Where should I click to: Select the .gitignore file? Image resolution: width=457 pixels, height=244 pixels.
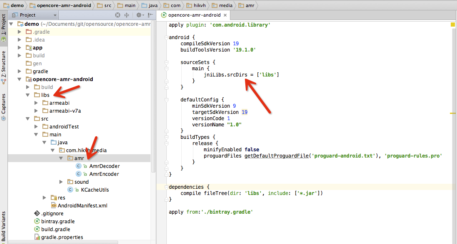[x=52, y=213]
